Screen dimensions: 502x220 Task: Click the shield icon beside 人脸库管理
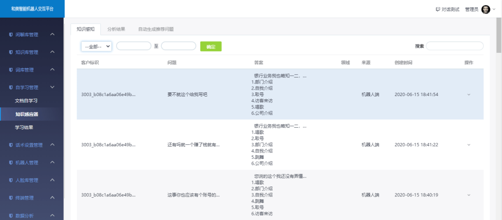coord(11,181)
